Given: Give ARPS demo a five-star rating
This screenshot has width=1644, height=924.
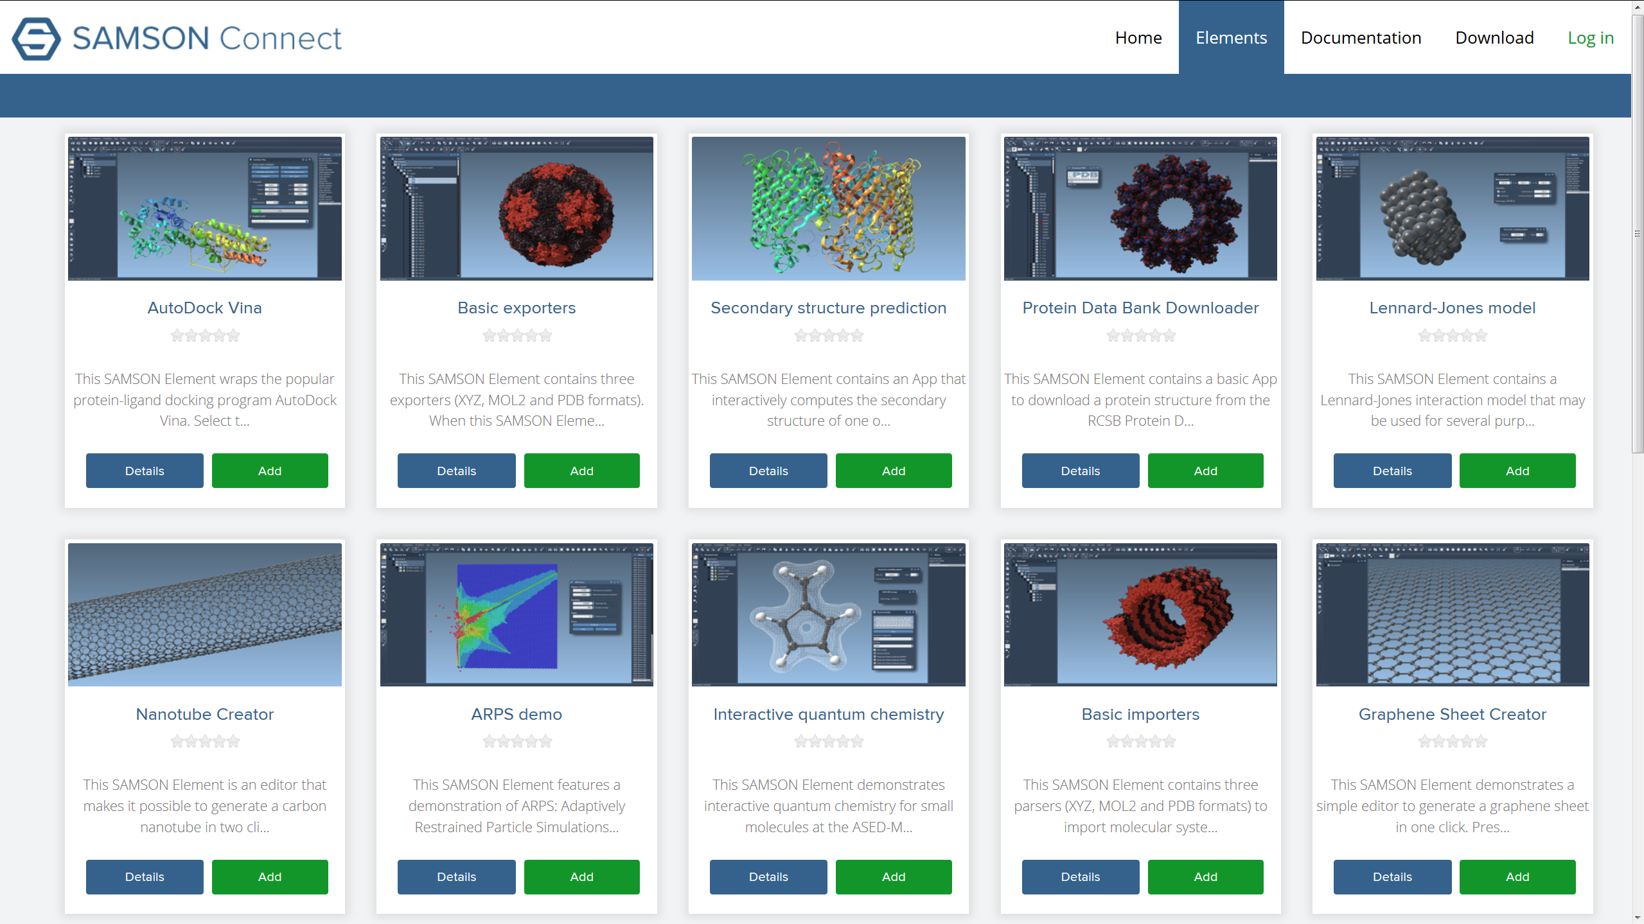Looking at the screenshot, I should tap(545, 741).
